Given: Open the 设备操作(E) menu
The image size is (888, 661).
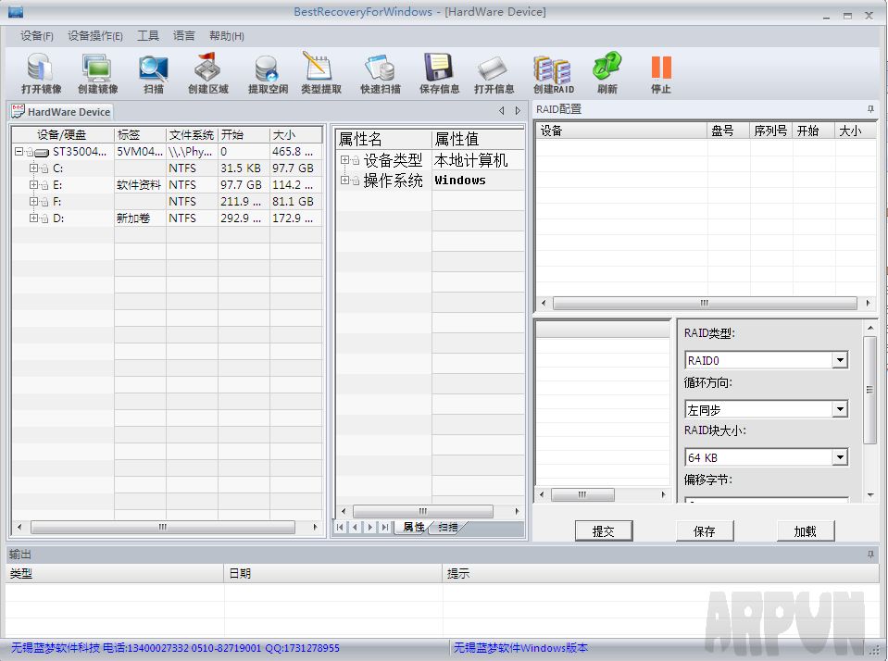Looking at the screenshot, I should coord(94,36).
